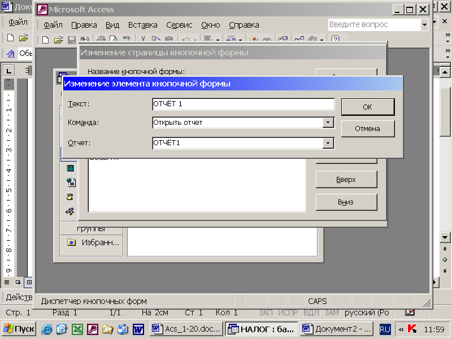Open Сервис menu in Access
Viewport: 452px width, 339px height.
[x=179, y=25]
